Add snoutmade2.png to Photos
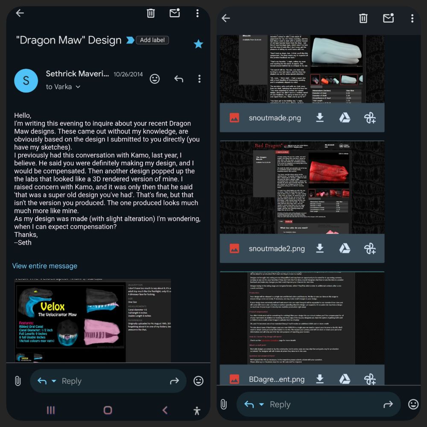427x427 pixels. 370,249
